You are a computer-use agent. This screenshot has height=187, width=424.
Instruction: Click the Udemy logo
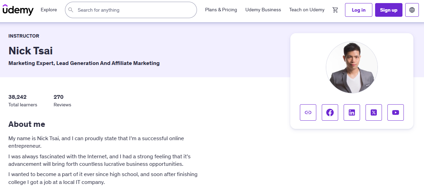18,10
